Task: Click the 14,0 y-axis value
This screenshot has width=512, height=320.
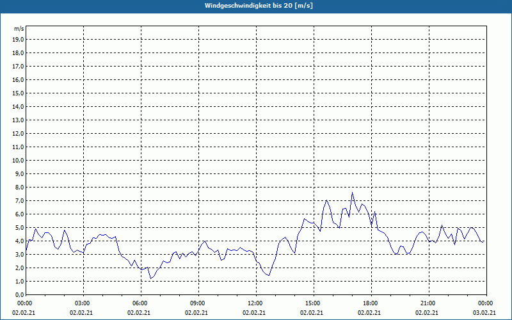Action: (x=18, y=106)
